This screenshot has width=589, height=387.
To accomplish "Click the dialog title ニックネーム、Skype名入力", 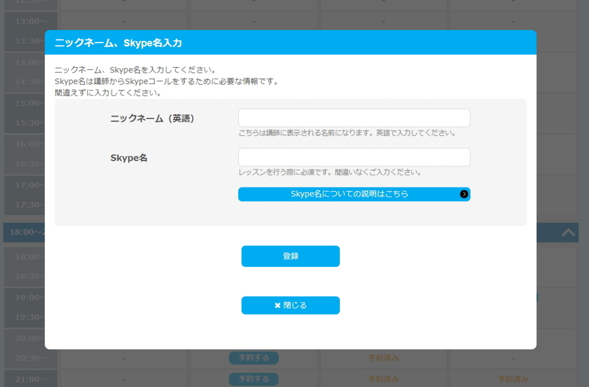I will (118, 43).
